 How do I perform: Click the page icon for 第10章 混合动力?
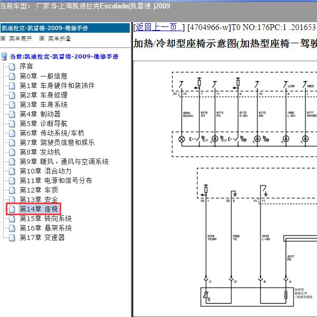pyautogui.click(x=12, y=171)
